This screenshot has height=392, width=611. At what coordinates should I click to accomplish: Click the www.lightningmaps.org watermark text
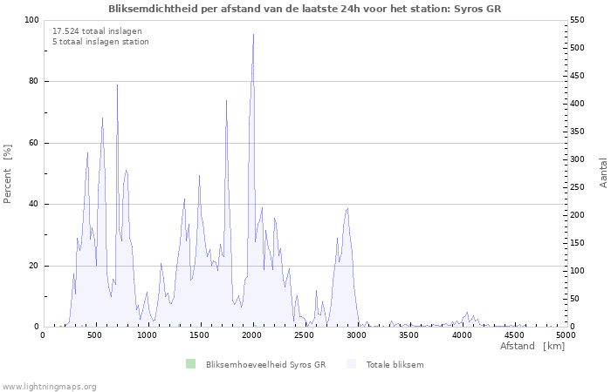click(x=49, y=387)
